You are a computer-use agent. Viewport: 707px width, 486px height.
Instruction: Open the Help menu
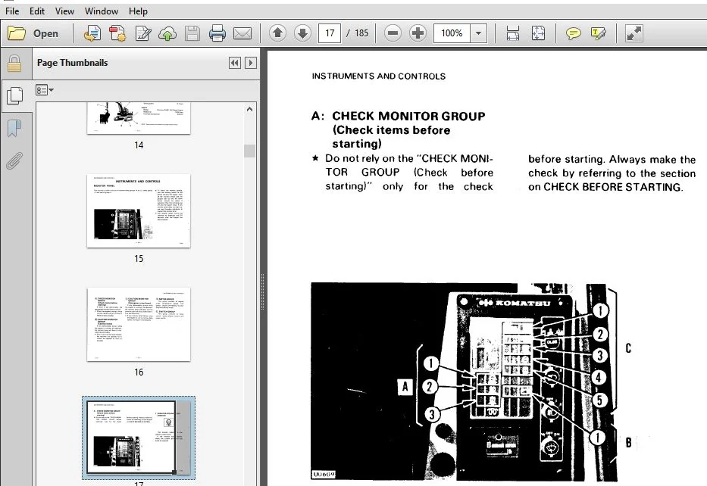pos(138,11)
